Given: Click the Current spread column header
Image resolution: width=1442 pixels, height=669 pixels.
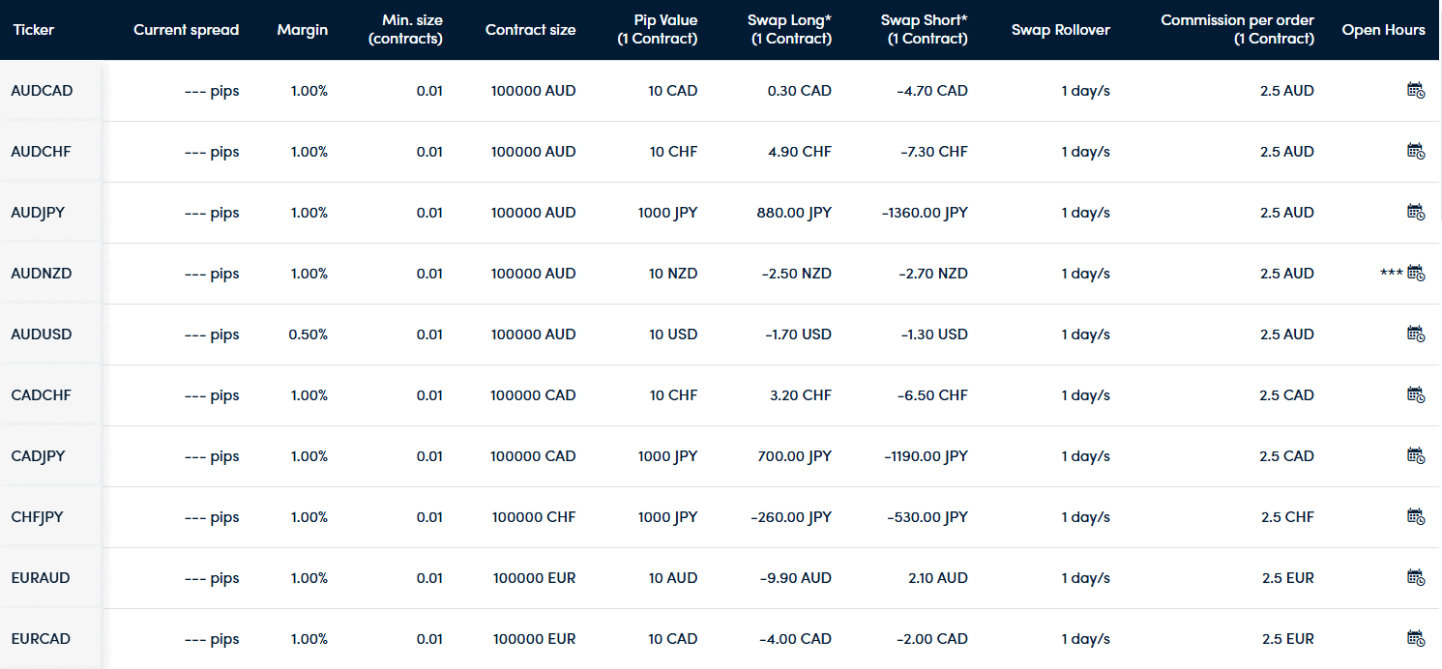Looking at the screenshot, I should pos(186,29).
